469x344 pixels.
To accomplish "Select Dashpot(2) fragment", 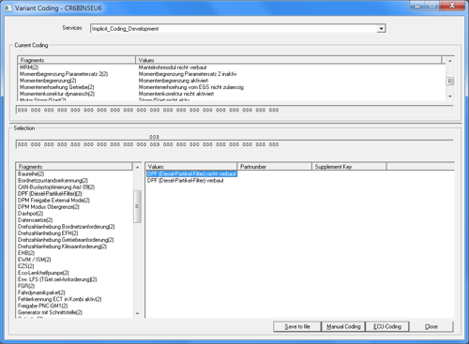I will pos(30,214).
